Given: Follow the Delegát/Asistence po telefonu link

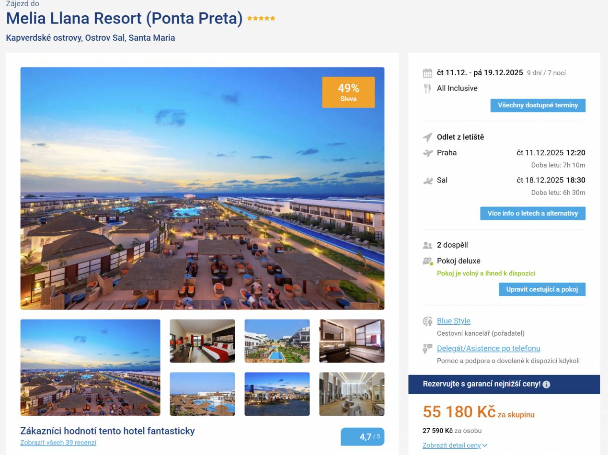Looking at the screenshot, I should pos(488,348).
